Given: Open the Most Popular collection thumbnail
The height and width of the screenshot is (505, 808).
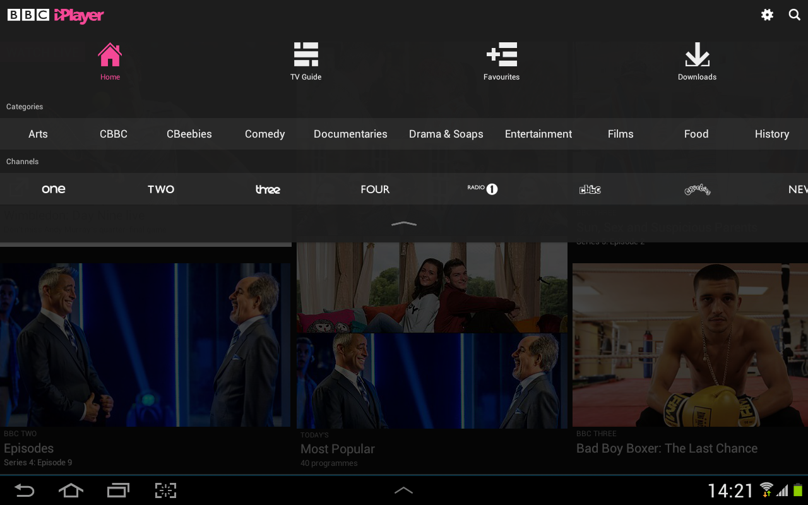Looking at the screenshot, I should click(432, 336).
